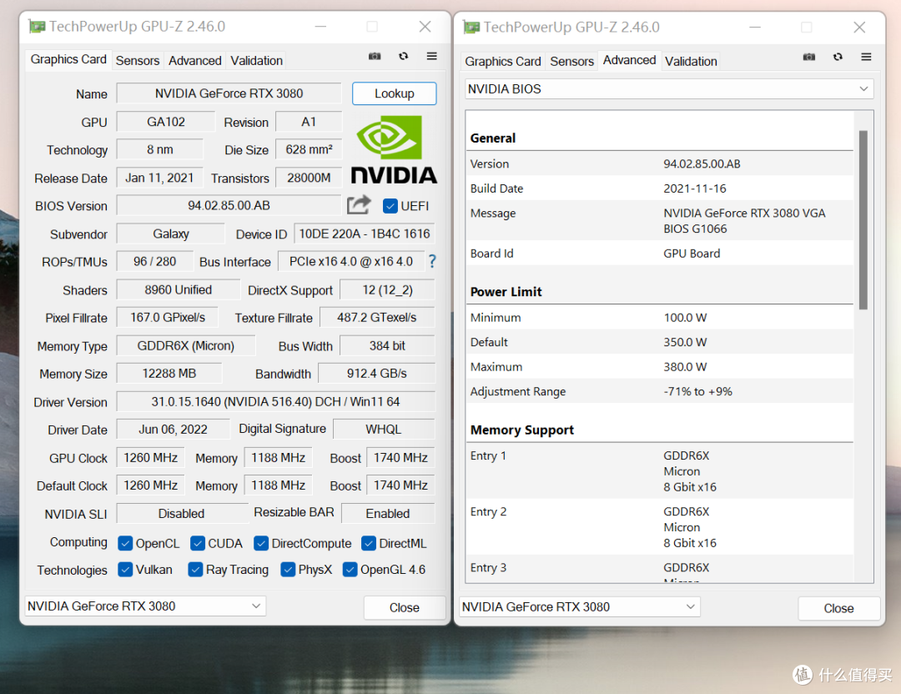Switch to Graphics Card tab in left window
The height and width of the screenshot is (694, 901).
[x=68, y=59]
